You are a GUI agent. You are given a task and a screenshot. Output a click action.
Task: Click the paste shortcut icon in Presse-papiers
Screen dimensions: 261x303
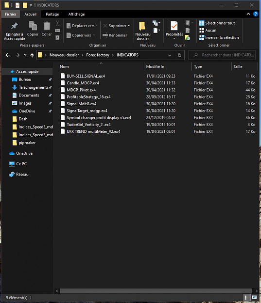57,37
